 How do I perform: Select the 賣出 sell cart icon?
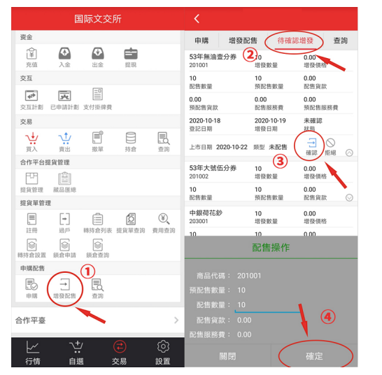65,142
